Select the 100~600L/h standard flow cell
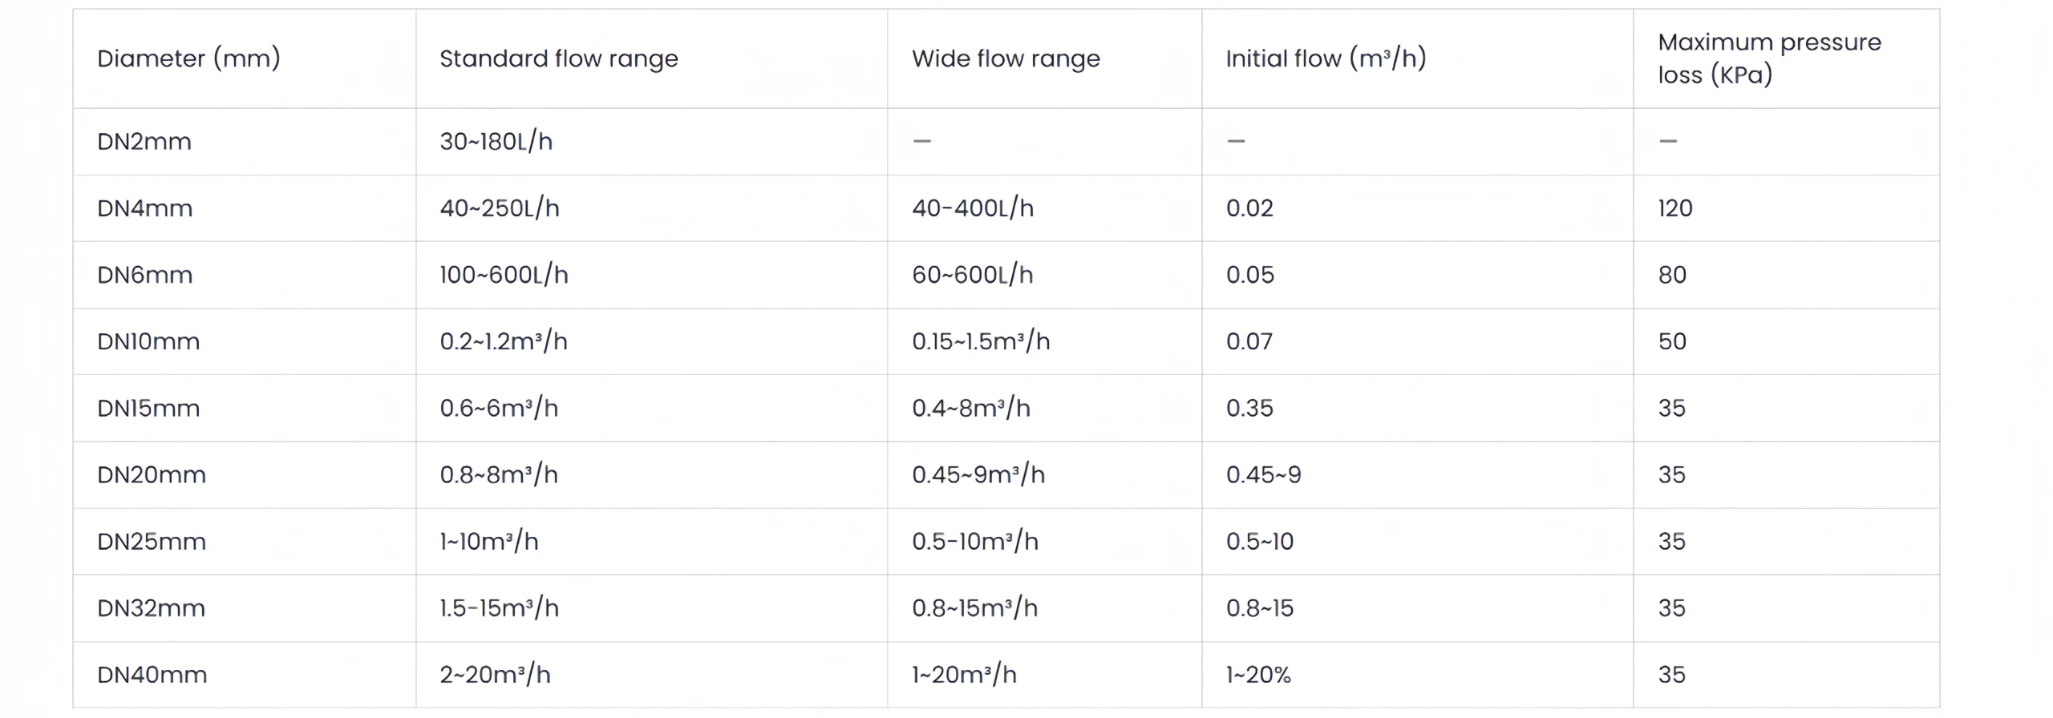2053x718 pixels. pyautogui.click(x=504, y=275)
